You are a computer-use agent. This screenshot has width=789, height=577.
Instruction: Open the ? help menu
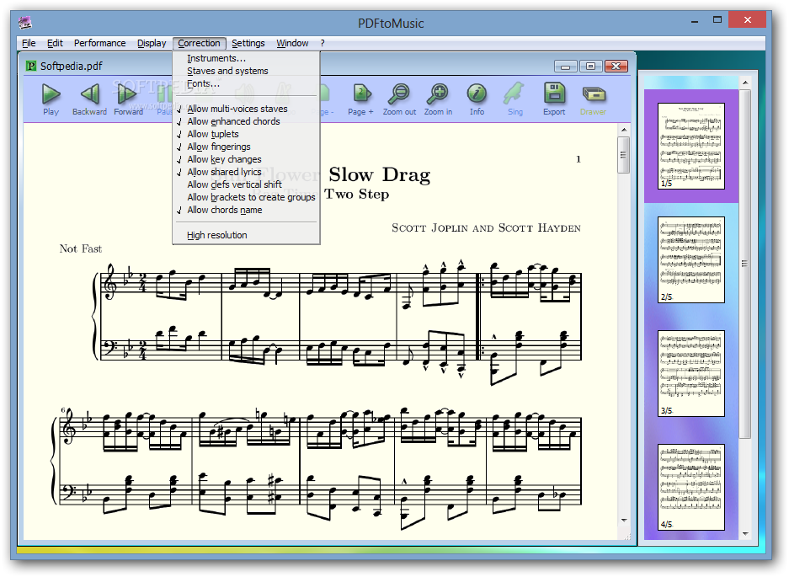coord(322,43)
